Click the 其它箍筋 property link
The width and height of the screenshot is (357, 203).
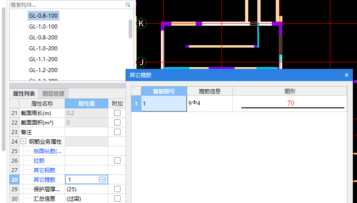pos(44,180)
